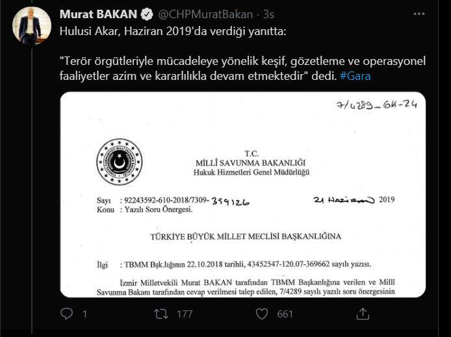451x337 pixels.
Task: Open Murat Bakan's profile avatar
Action: coord(32,26)
